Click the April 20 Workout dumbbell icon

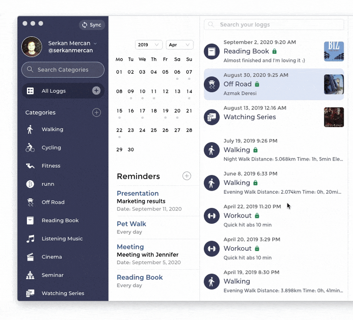click(212, 248)
